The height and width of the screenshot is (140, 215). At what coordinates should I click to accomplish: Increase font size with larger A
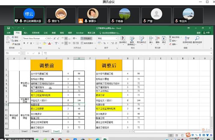pyautogui.click(x=55, y=38)
